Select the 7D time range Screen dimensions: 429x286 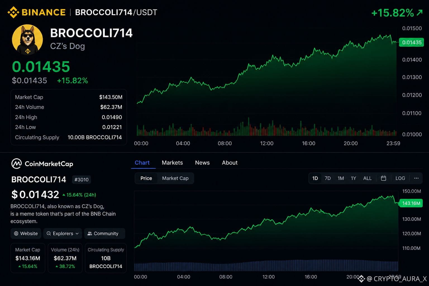[x=328, y=178]
